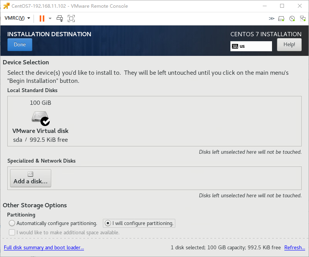Image resolution: width=309 pixels, height=257 pixels.
Task: Maximize the VMware Remote Console window
Action: pos(282,6)
